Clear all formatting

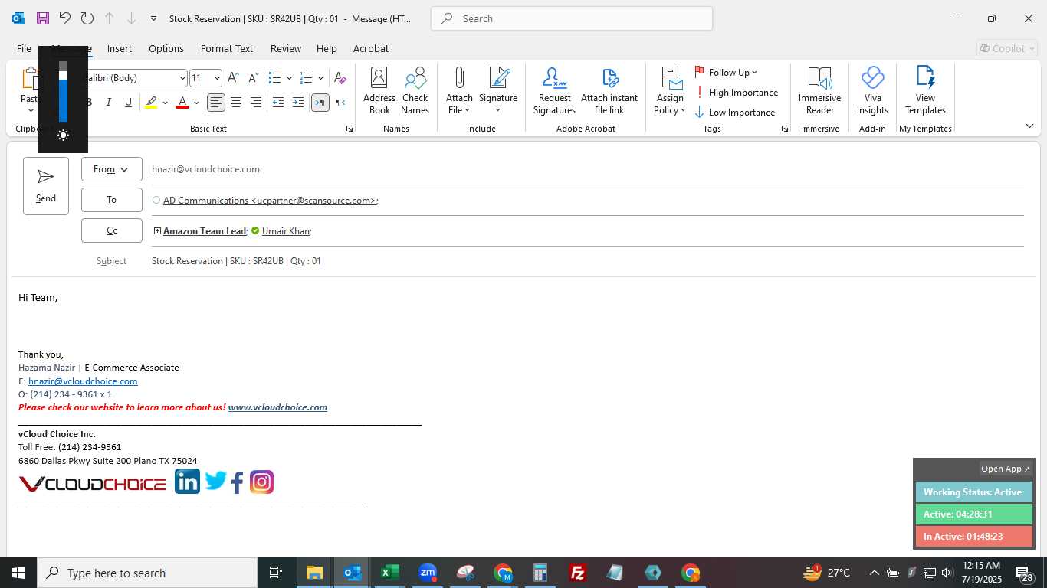click(340, 78)
